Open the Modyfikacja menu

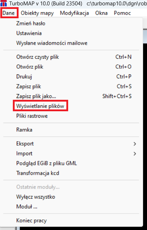click(x=74, y=13)
